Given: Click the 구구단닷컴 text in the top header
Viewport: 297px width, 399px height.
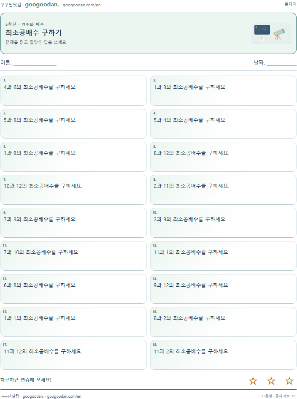Looking at the screenshot, I should [x=11, y=5].
